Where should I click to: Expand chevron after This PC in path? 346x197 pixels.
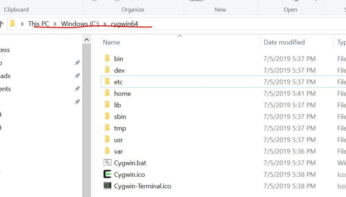[x=55, y=24]
